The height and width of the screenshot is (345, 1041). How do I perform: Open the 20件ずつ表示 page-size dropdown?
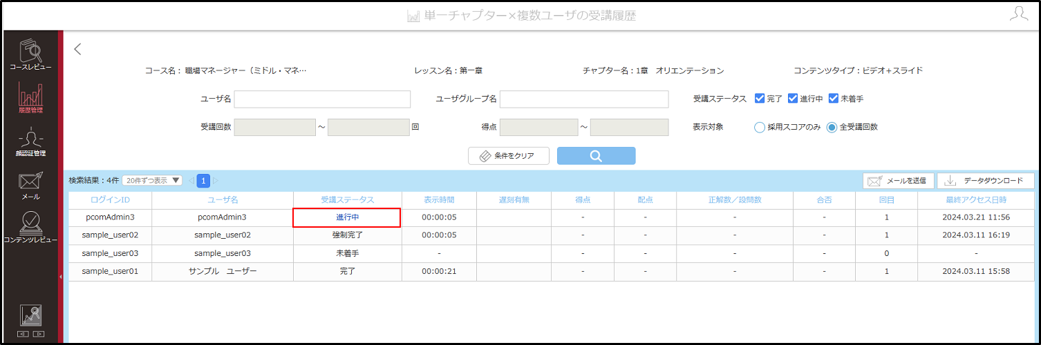pyautogui.click(x=152, y=180)
